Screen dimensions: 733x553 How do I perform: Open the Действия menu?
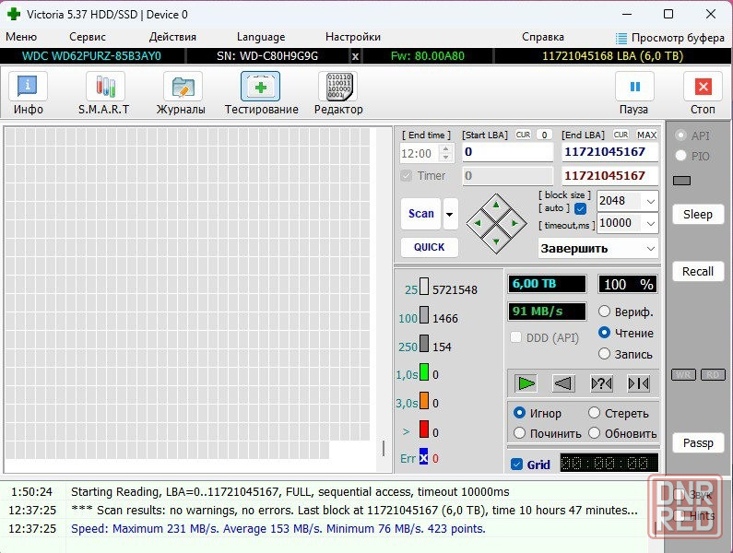tap(172, 37)
